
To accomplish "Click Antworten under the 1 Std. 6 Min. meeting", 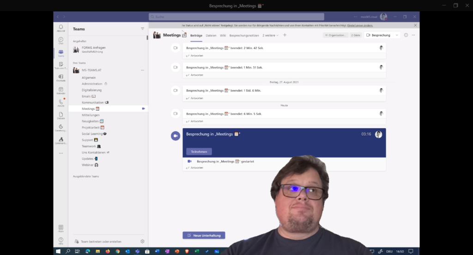I will click(x=194, y=98).
